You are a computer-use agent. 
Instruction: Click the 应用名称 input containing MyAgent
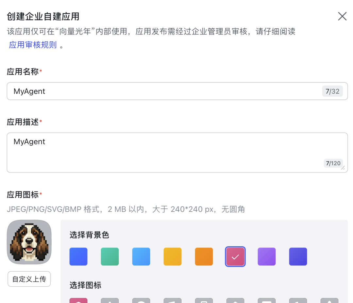[x=176, y=91]
